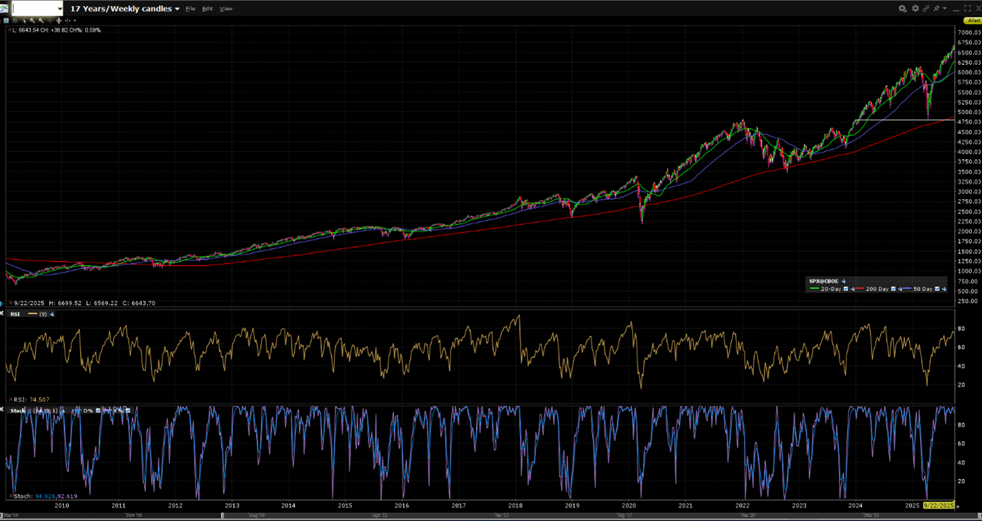Open chart settings gear icon
Viewport: 982px width, 521px height.
click(x=915, y=8)
